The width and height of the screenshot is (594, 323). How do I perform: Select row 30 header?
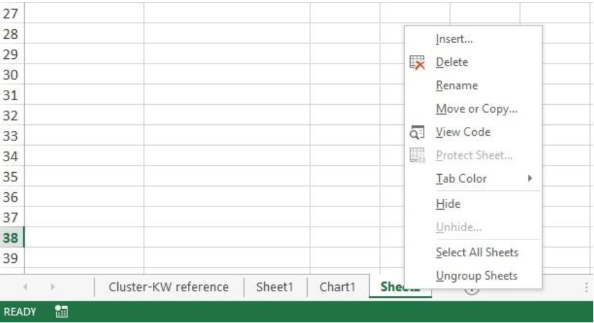point(12,74)
